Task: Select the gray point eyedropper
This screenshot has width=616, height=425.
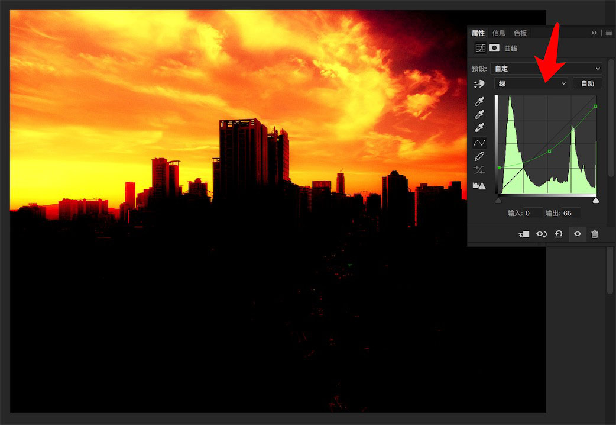Action: 479,114
